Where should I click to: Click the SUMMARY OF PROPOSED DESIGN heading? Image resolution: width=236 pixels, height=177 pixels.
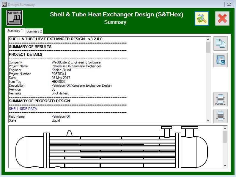(x=40, y=101)
